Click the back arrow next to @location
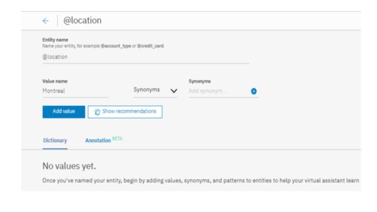Viewport: 377px width, 212px height. coord(45,21)
